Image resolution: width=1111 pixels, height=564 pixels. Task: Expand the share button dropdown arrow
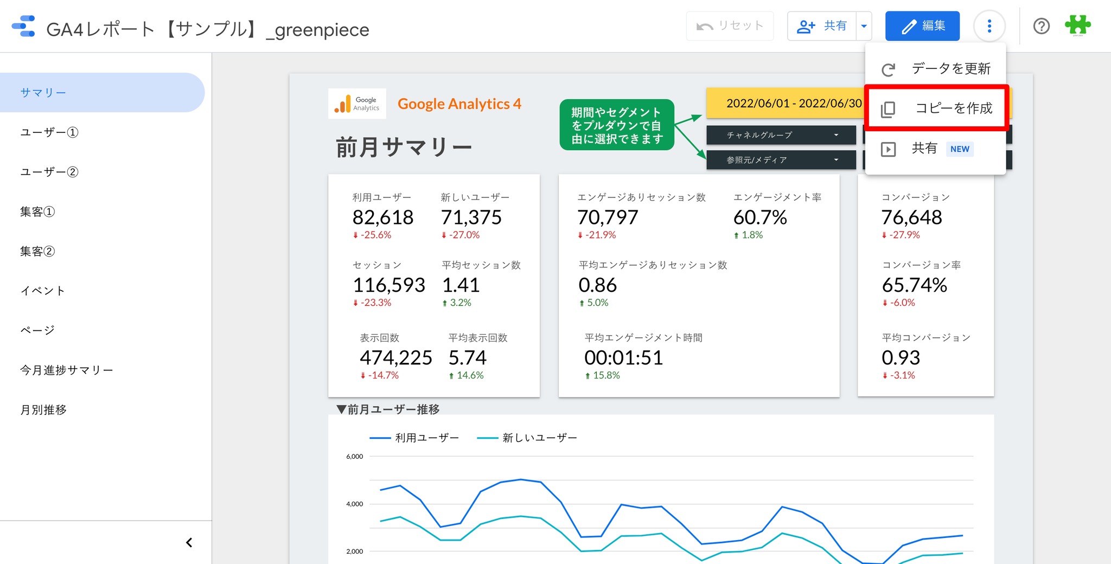pyautogui.click(x=864, y=26)
